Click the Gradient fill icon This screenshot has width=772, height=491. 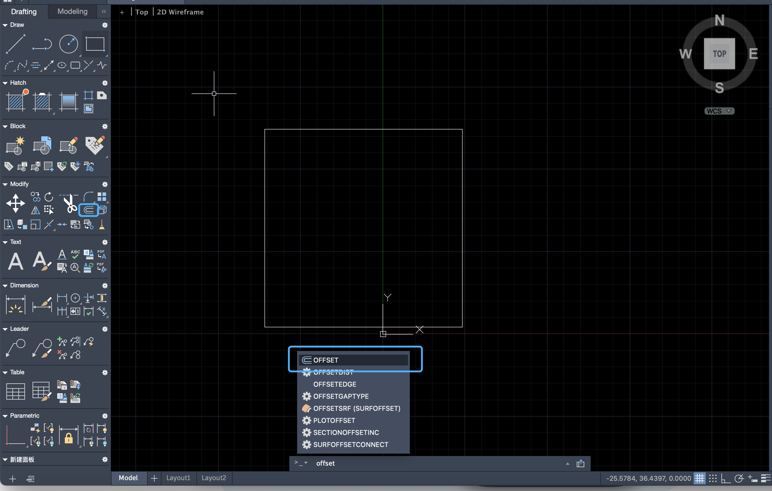point(69,101)
